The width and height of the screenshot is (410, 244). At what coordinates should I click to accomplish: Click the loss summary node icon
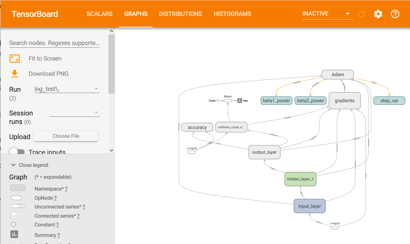[x=240, y=101]
